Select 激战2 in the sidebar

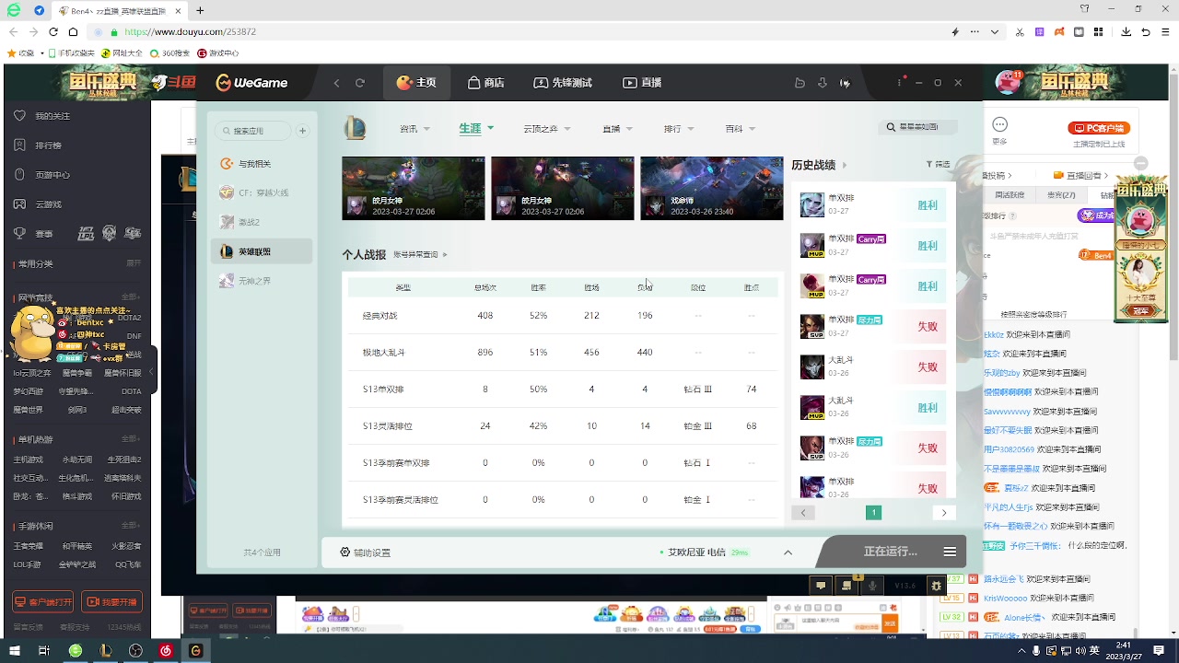click(263, 222)
